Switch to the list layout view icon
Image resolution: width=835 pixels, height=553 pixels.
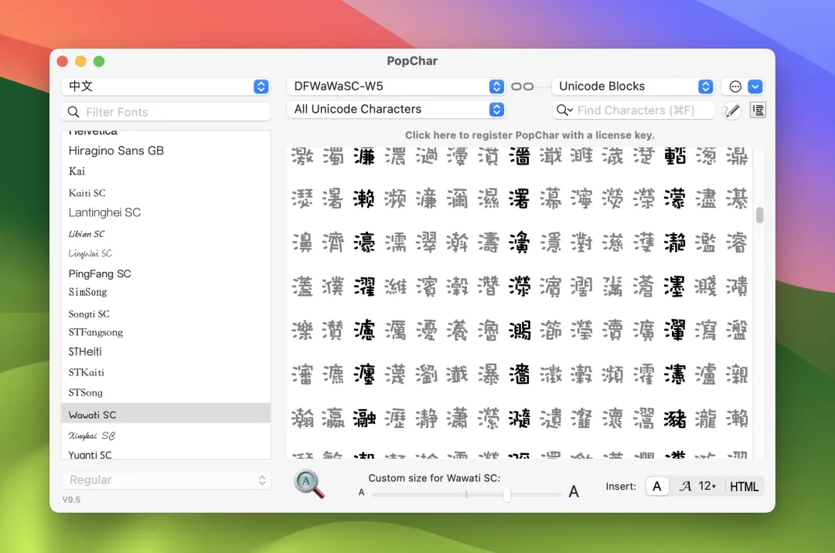(758, 110)
